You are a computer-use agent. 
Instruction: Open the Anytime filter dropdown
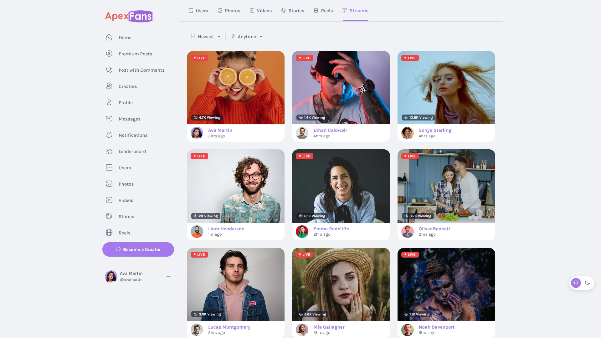tap(247, 37)
